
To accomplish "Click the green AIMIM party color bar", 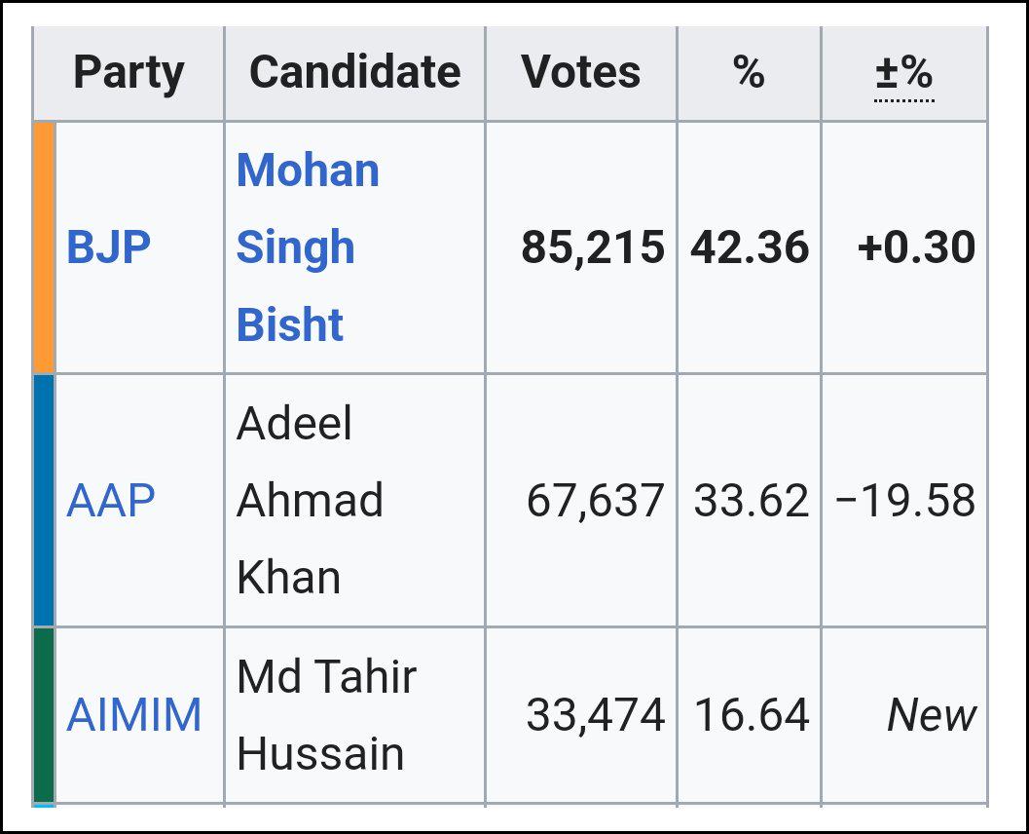I will coord(45,715).
